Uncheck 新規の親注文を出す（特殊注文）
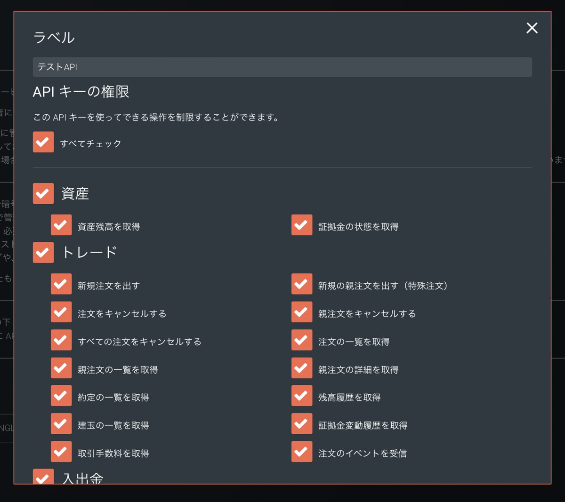The height and width of the screenshot is (502, 565). click(302, 284)
